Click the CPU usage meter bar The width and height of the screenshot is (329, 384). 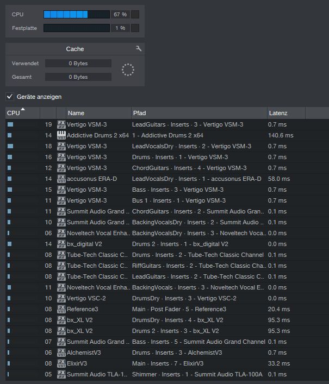(x=77, y=15)
